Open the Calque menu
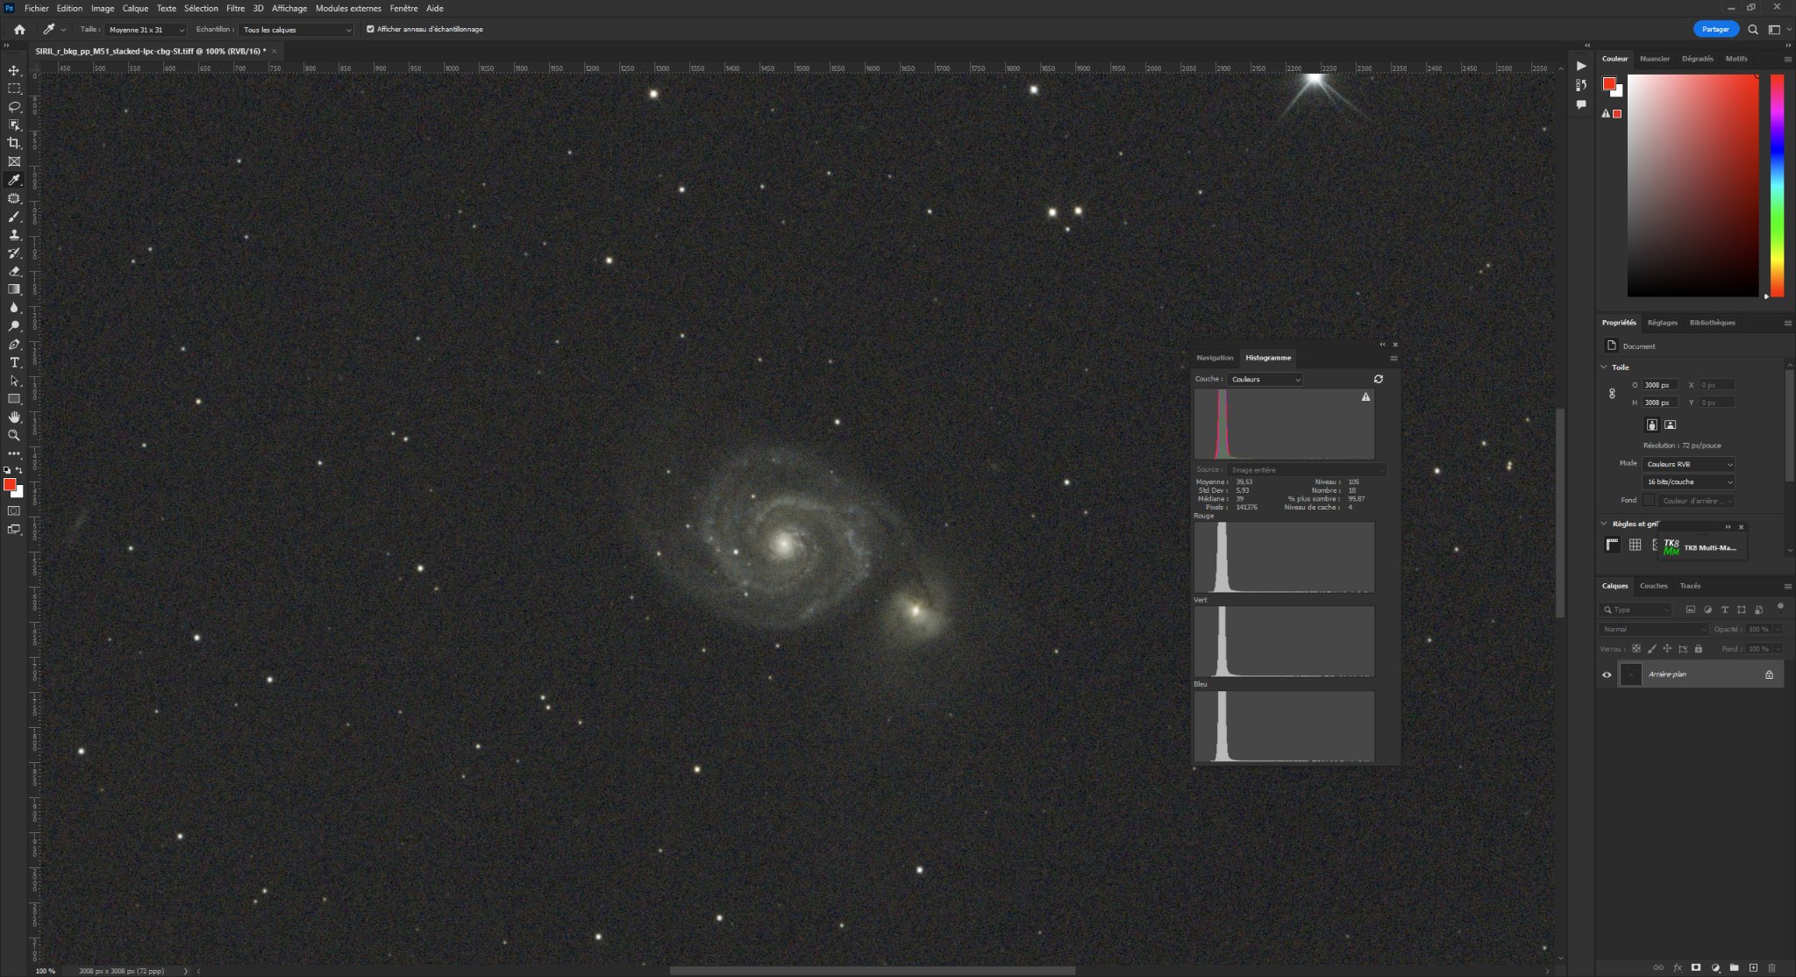 click(135, 8)
